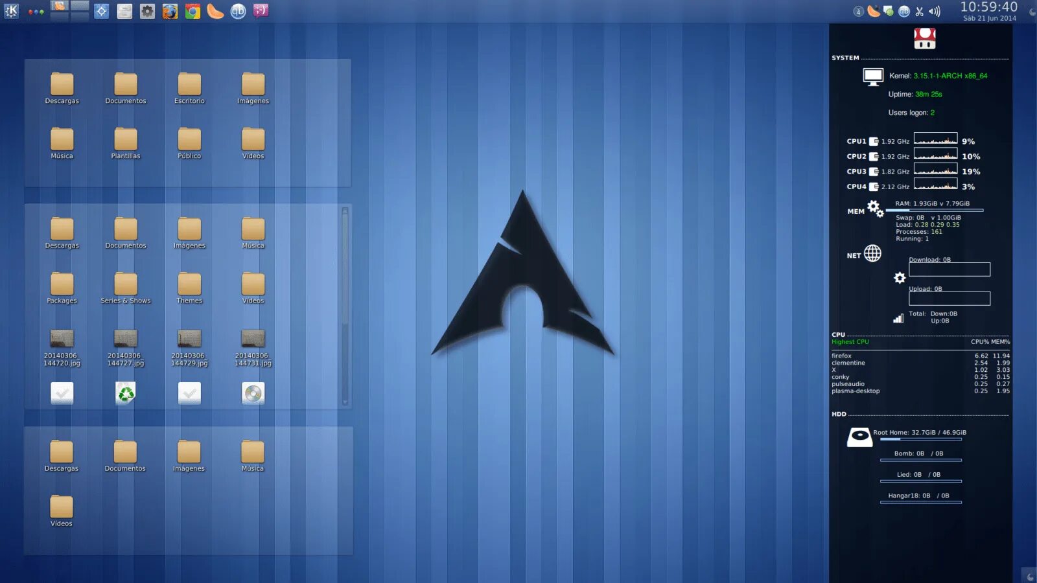Select the active desktop in the pager
The image size is (1037, 583).
[60, 6]
